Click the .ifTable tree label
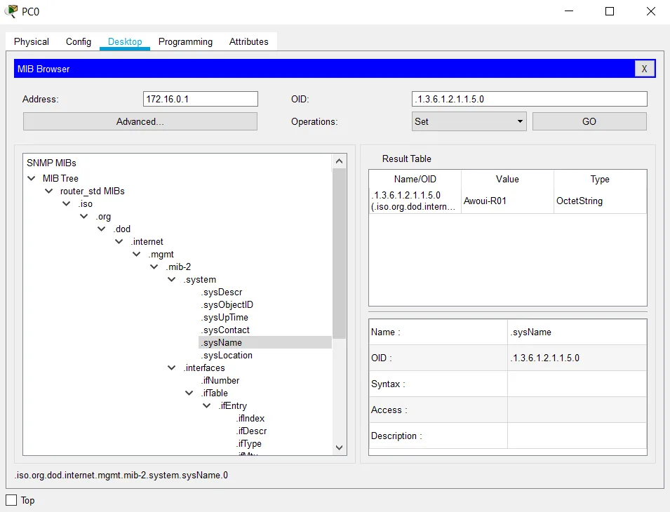Viewport: 670px width, 512px height. point(215,393)
